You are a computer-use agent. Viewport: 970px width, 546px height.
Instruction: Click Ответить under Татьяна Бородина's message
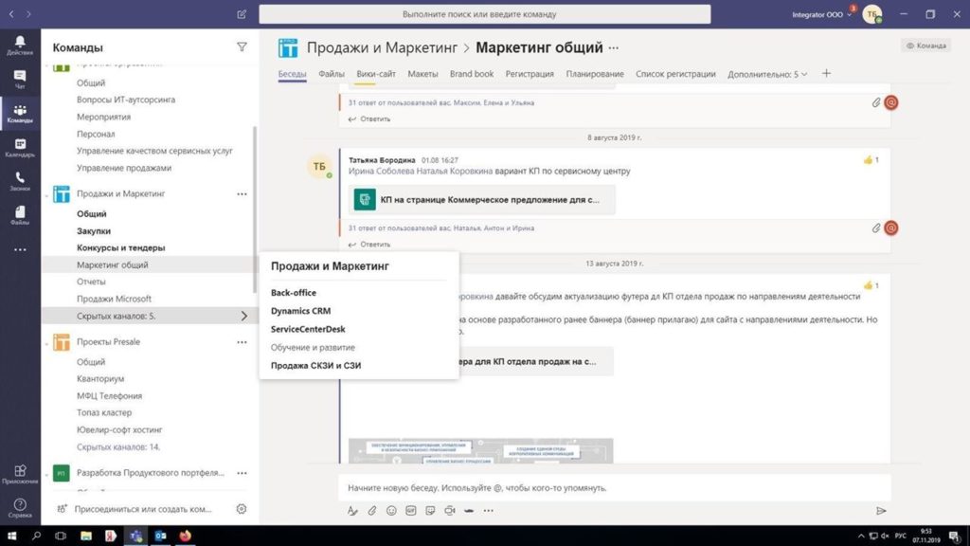point(369,245)
